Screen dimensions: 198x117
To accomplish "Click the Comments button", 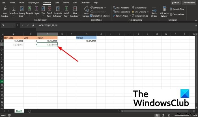I will coord(189,3).
